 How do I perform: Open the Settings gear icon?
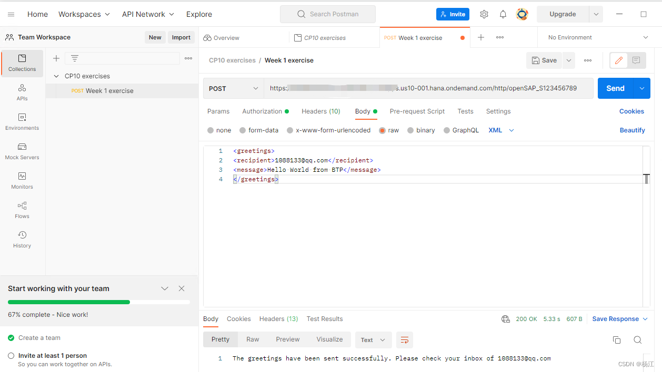click(x=484, y=14)
